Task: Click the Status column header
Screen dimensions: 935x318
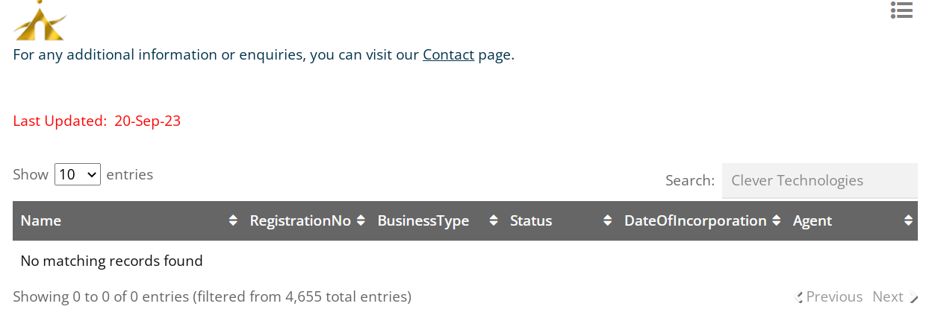Action: [x=559, y=220]
